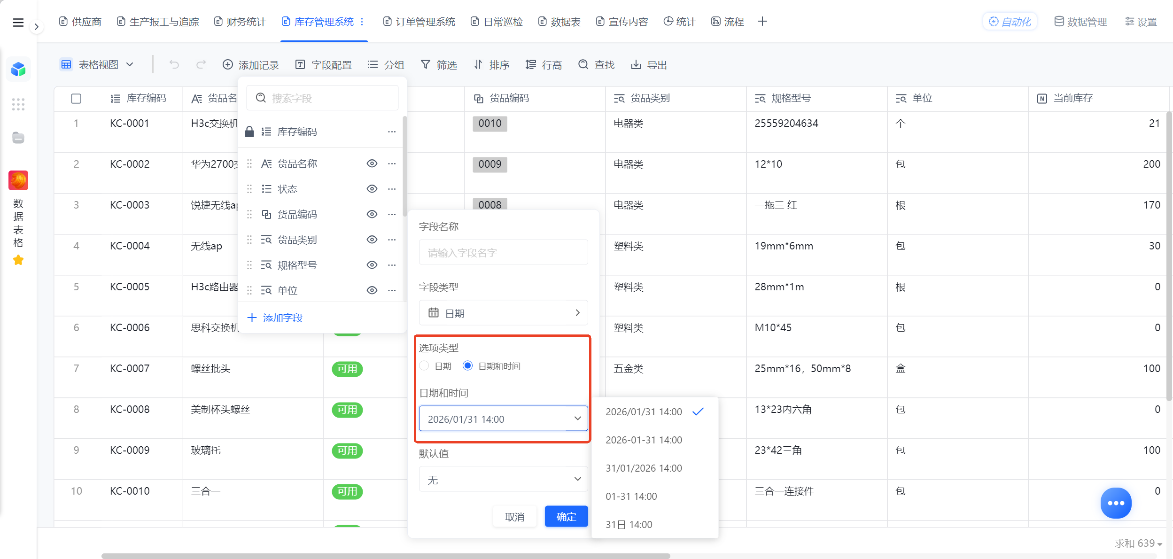Click 字段配置 in toolbar
Image resolution: width=1173 pixels, height=559 pixels.
pos(324,65)
